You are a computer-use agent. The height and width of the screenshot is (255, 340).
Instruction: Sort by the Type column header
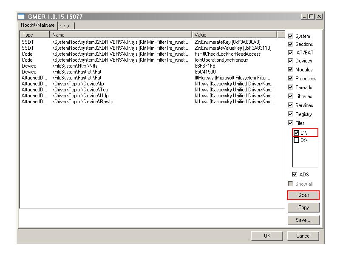pos(35,34)
